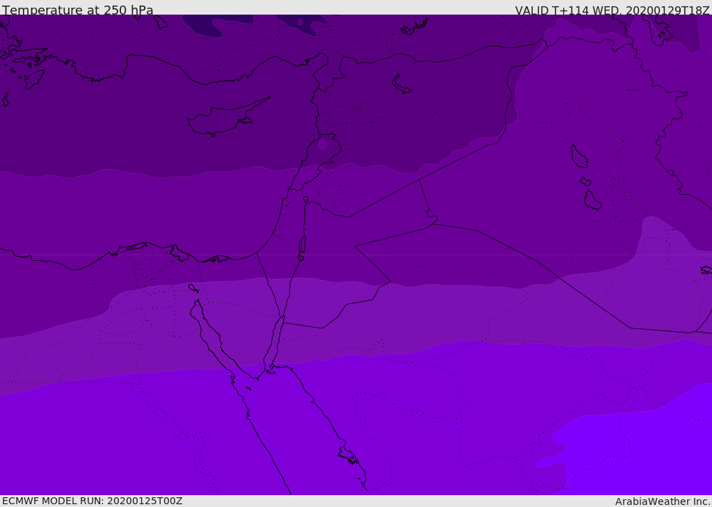Click the island of Cyprus on the map
This screenshot has height=507, width=712.
(x=228, y=118)
